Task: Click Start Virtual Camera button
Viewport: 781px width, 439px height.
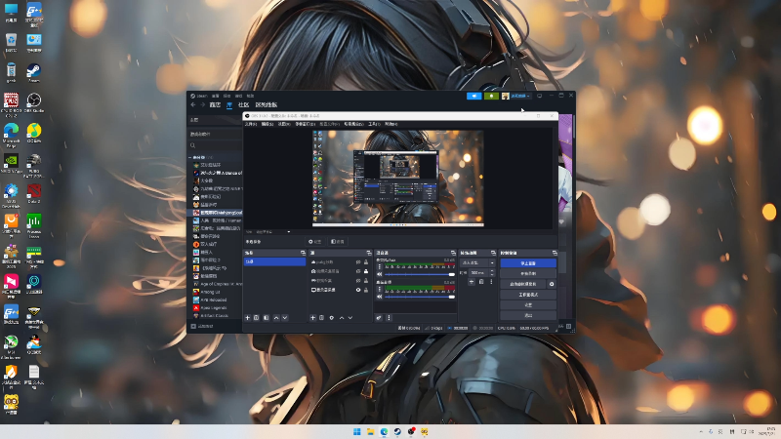Action: 523,284
